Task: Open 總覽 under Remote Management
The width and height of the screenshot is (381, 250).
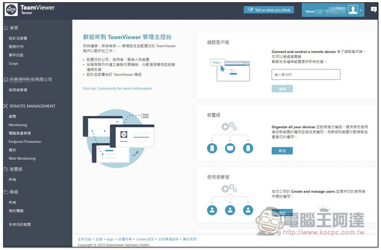Action: [x=13, y=116]
